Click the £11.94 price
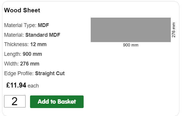The height and width of the screenshot is (116, 182). (16, 85)
